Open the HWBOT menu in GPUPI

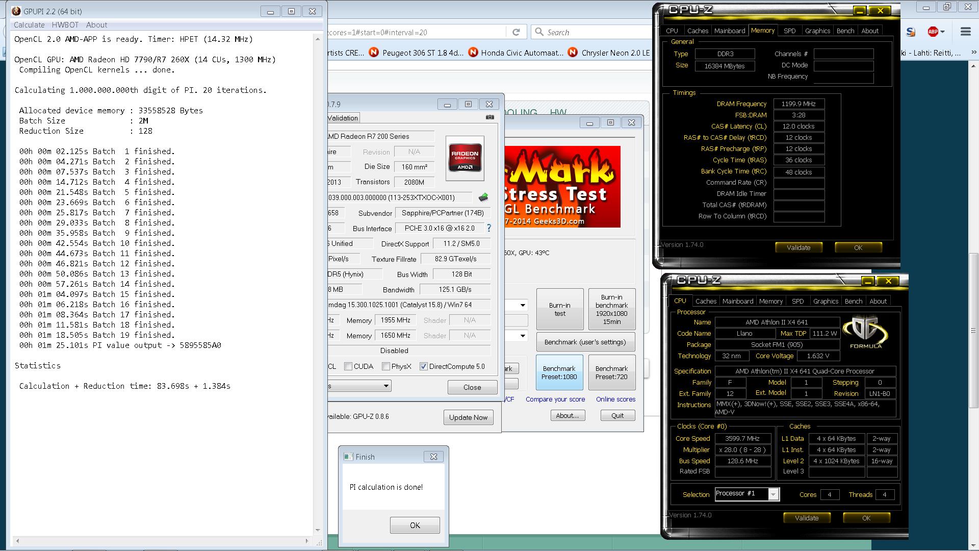(x=65, y=25)
